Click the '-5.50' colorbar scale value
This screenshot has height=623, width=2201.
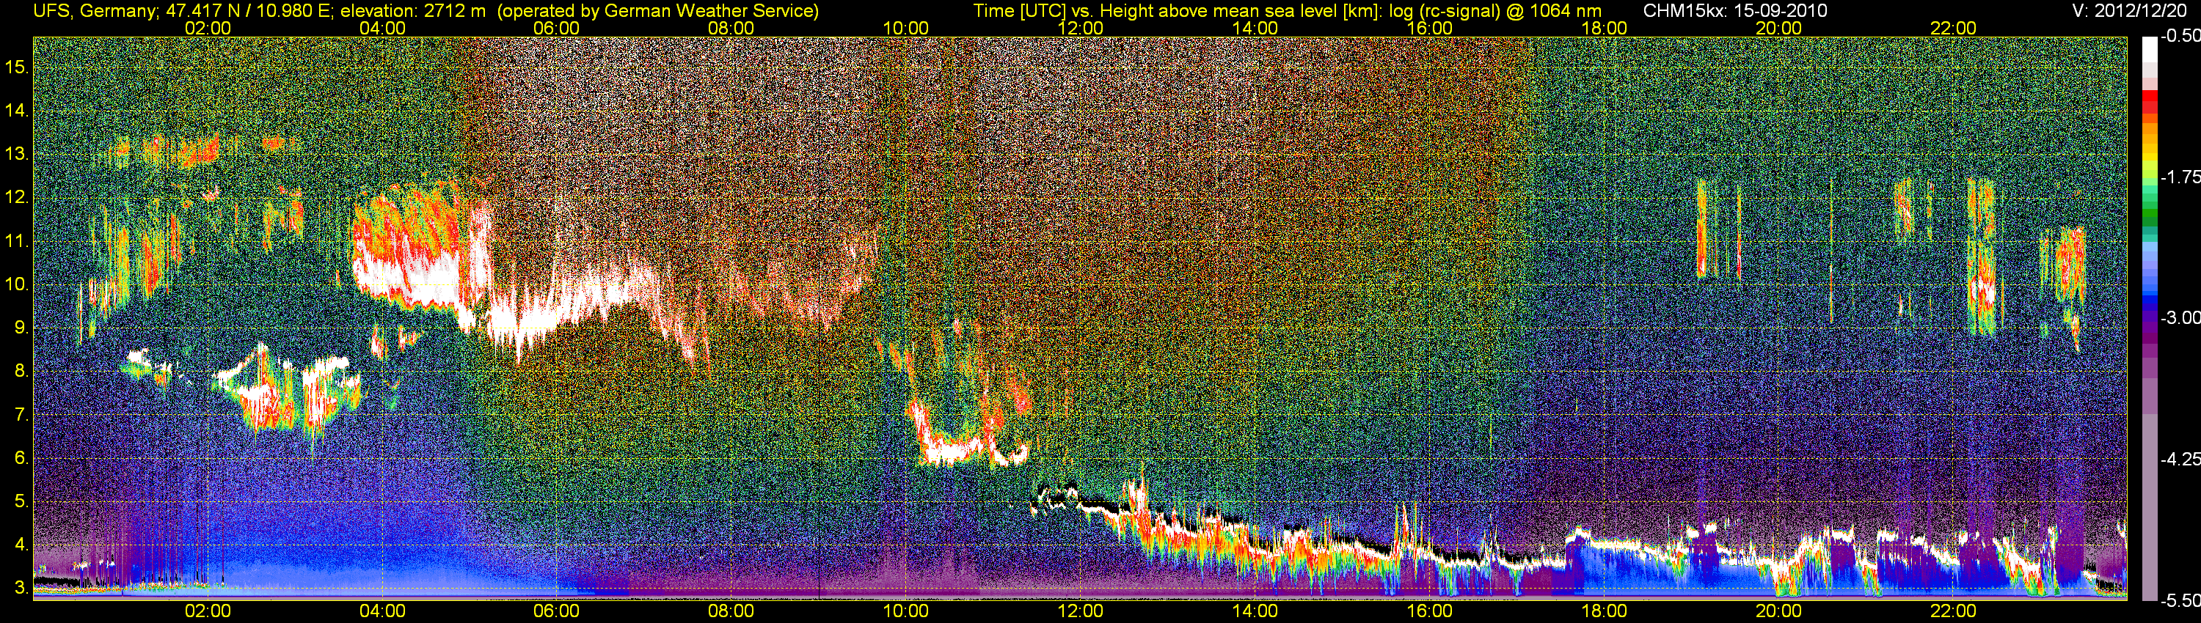(2180, 601)
